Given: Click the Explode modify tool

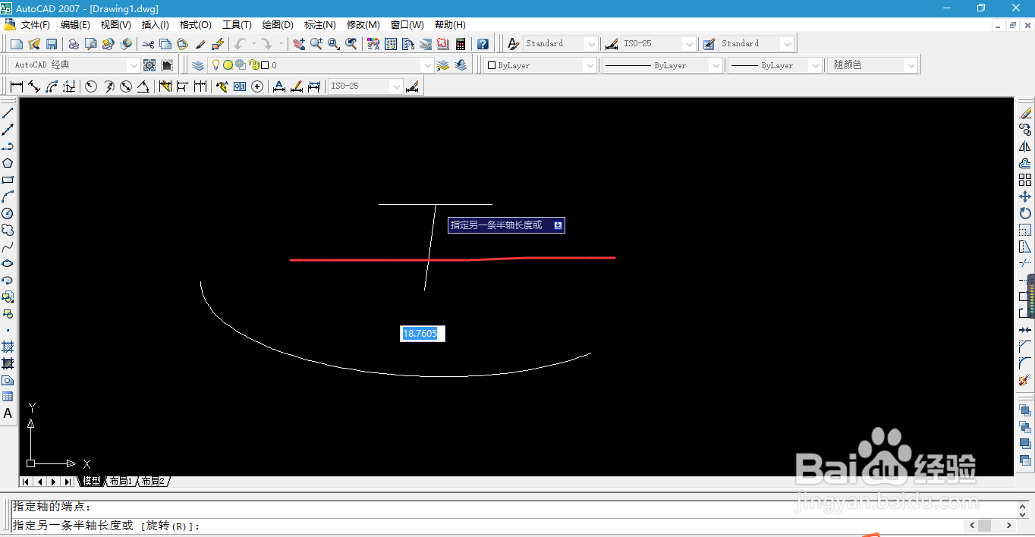Looking at the screenshot, I should coord(1025,380).
